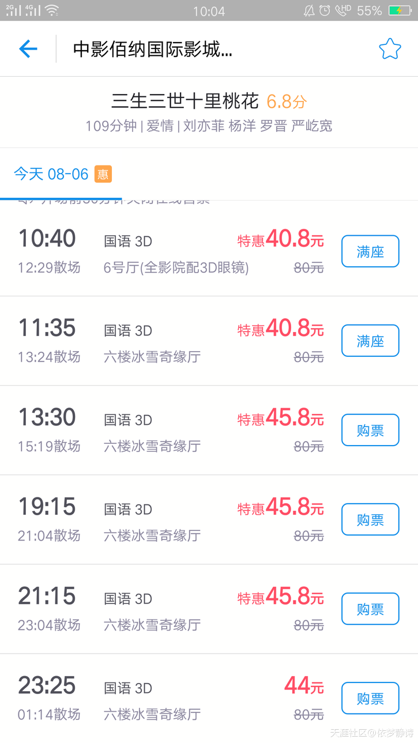Tap 满座 button for 11:35 showing

pos(370,341)
